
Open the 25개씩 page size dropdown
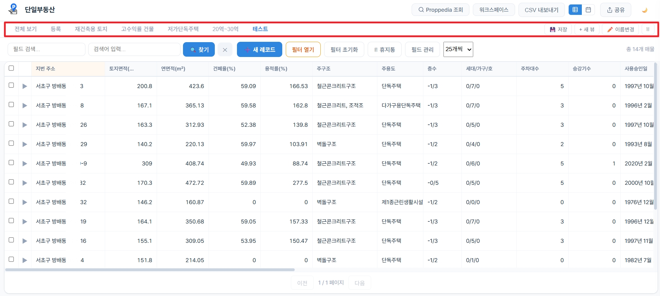click(458, 49)
